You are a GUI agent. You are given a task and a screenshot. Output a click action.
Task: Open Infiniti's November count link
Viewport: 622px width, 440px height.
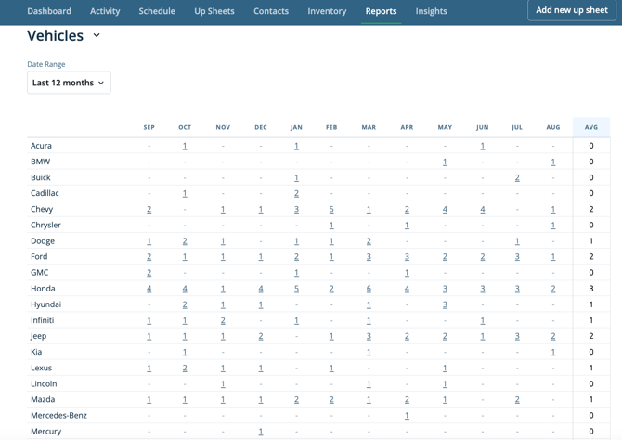point(223,320)
